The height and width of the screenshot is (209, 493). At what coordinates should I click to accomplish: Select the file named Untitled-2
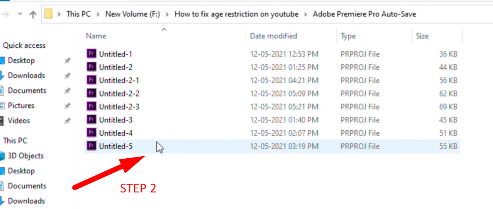point(116,67)
